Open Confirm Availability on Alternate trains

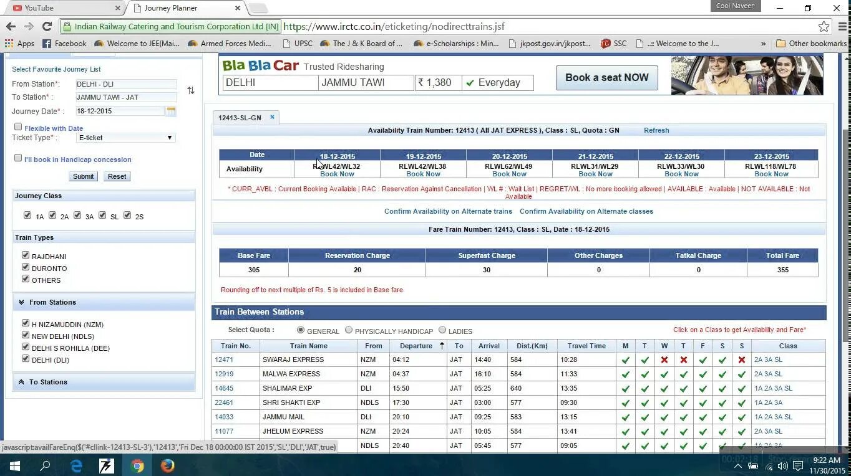pyautogui.click(x=448, y=211)
